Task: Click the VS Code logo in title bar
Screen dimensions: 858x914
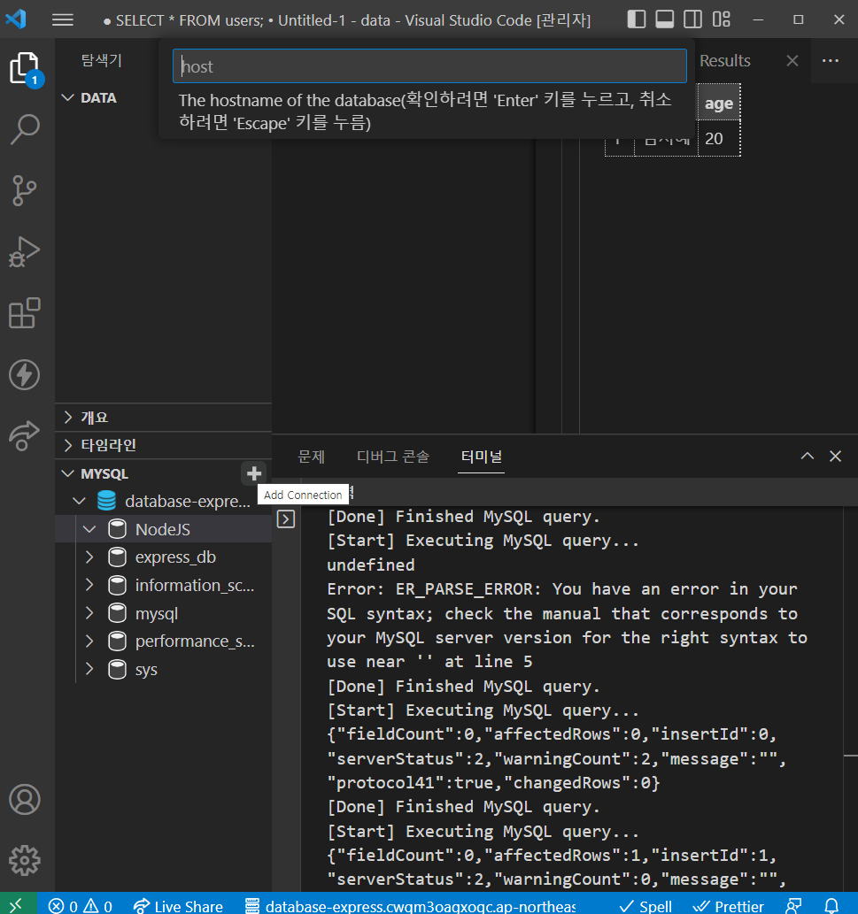Action: (x=16, y=19)
